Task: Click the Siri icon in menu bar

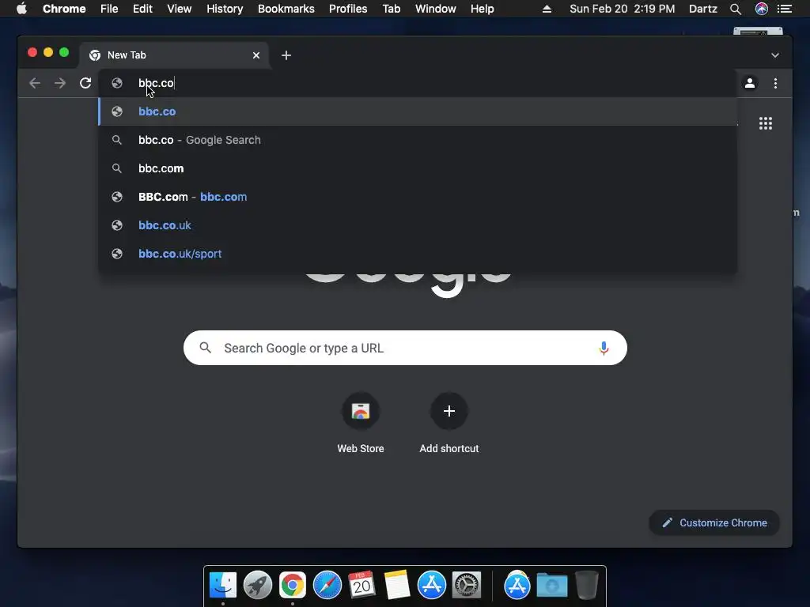Action: pyautogui.click(x=762, y=9)
